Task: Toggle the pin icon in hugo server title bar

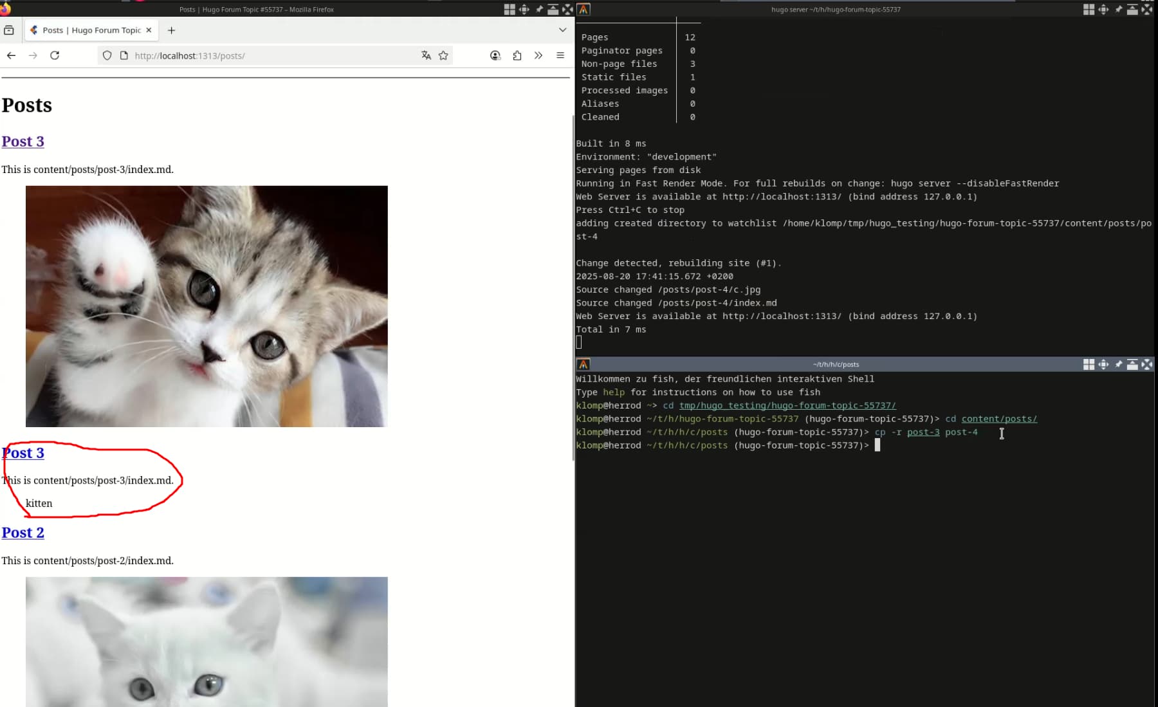Action: pos(1118,9)
